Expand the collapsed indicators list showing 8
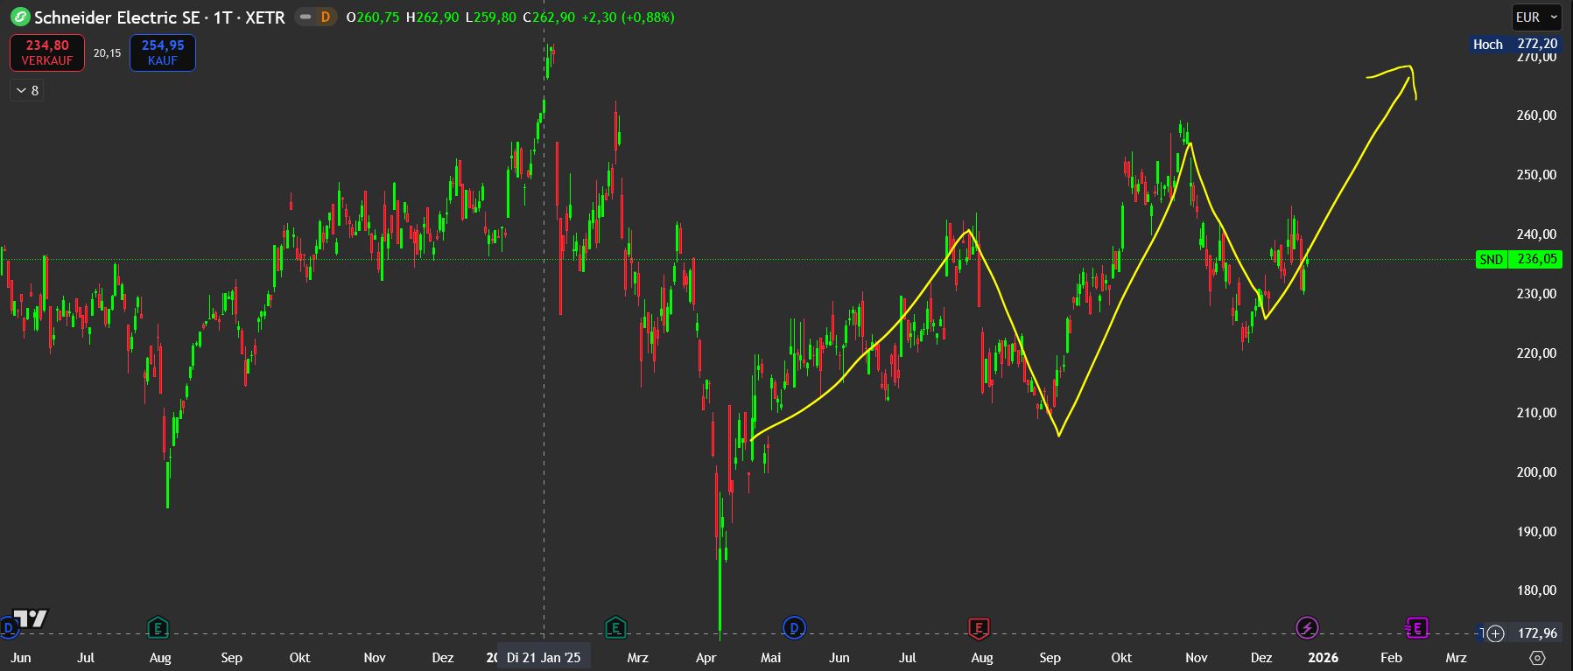The width and height of the screenshot is (1573, 671). 27,91
